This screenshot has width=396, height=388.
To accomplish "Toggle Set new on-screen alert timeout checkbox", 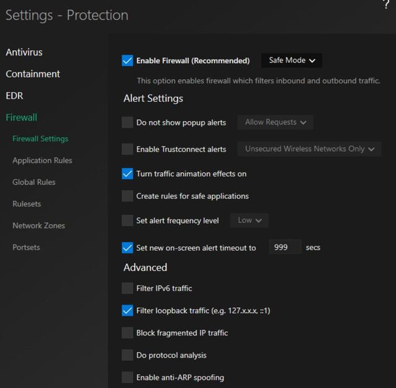I will [127, 248].
